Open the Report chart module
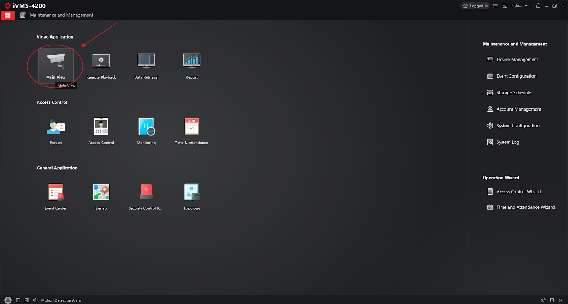The width and height of the screenshot is (568, 304). [192, 66]
